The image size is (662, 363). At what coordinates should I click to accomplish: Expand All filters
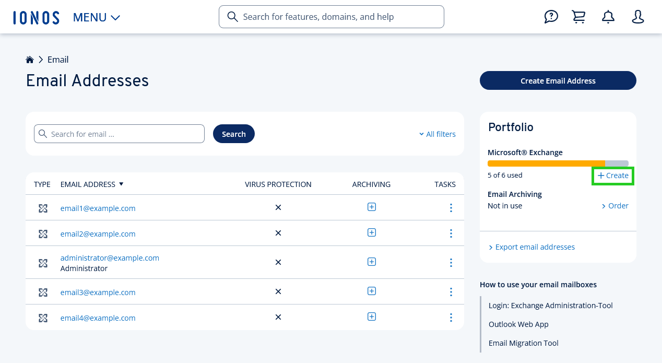(437, 134)
